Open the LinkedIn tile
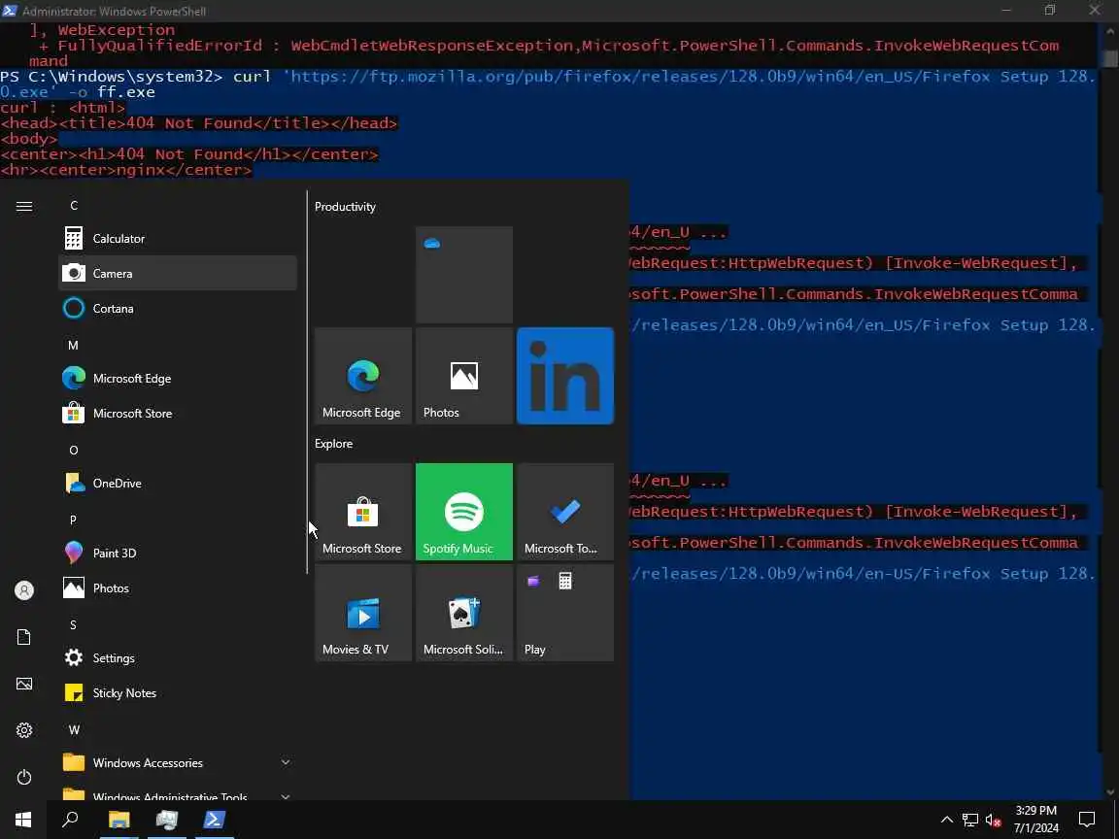The height and width of the screenshot is (839, 1119). click(565, 376)
